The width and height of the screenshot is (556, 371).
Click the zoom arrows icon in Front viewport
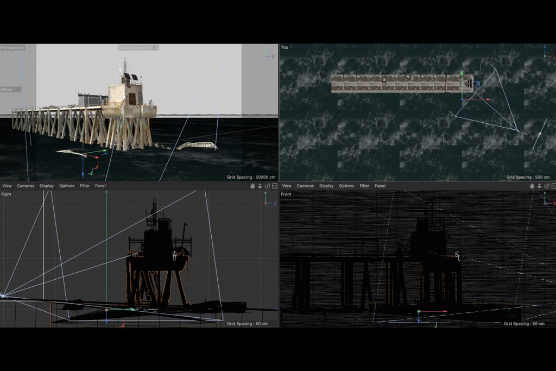pyautogui.click(x=539, y=186)
